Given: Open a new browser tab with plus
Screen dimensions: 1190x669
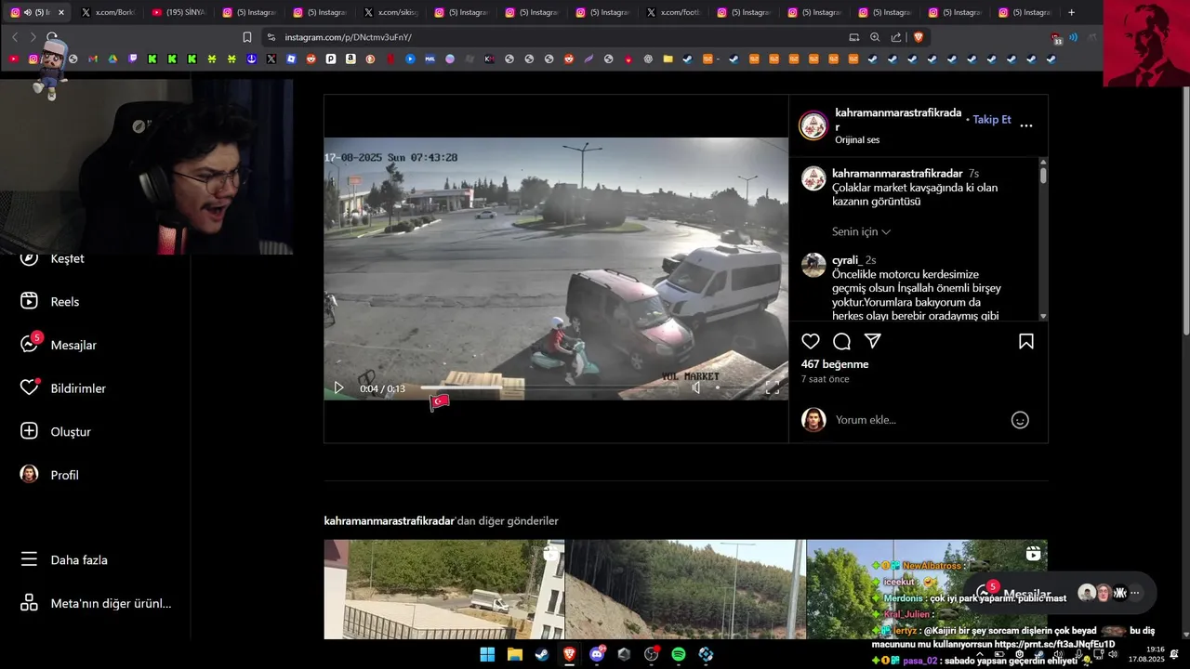Looking at the screenshot, I should point(1071,12).
